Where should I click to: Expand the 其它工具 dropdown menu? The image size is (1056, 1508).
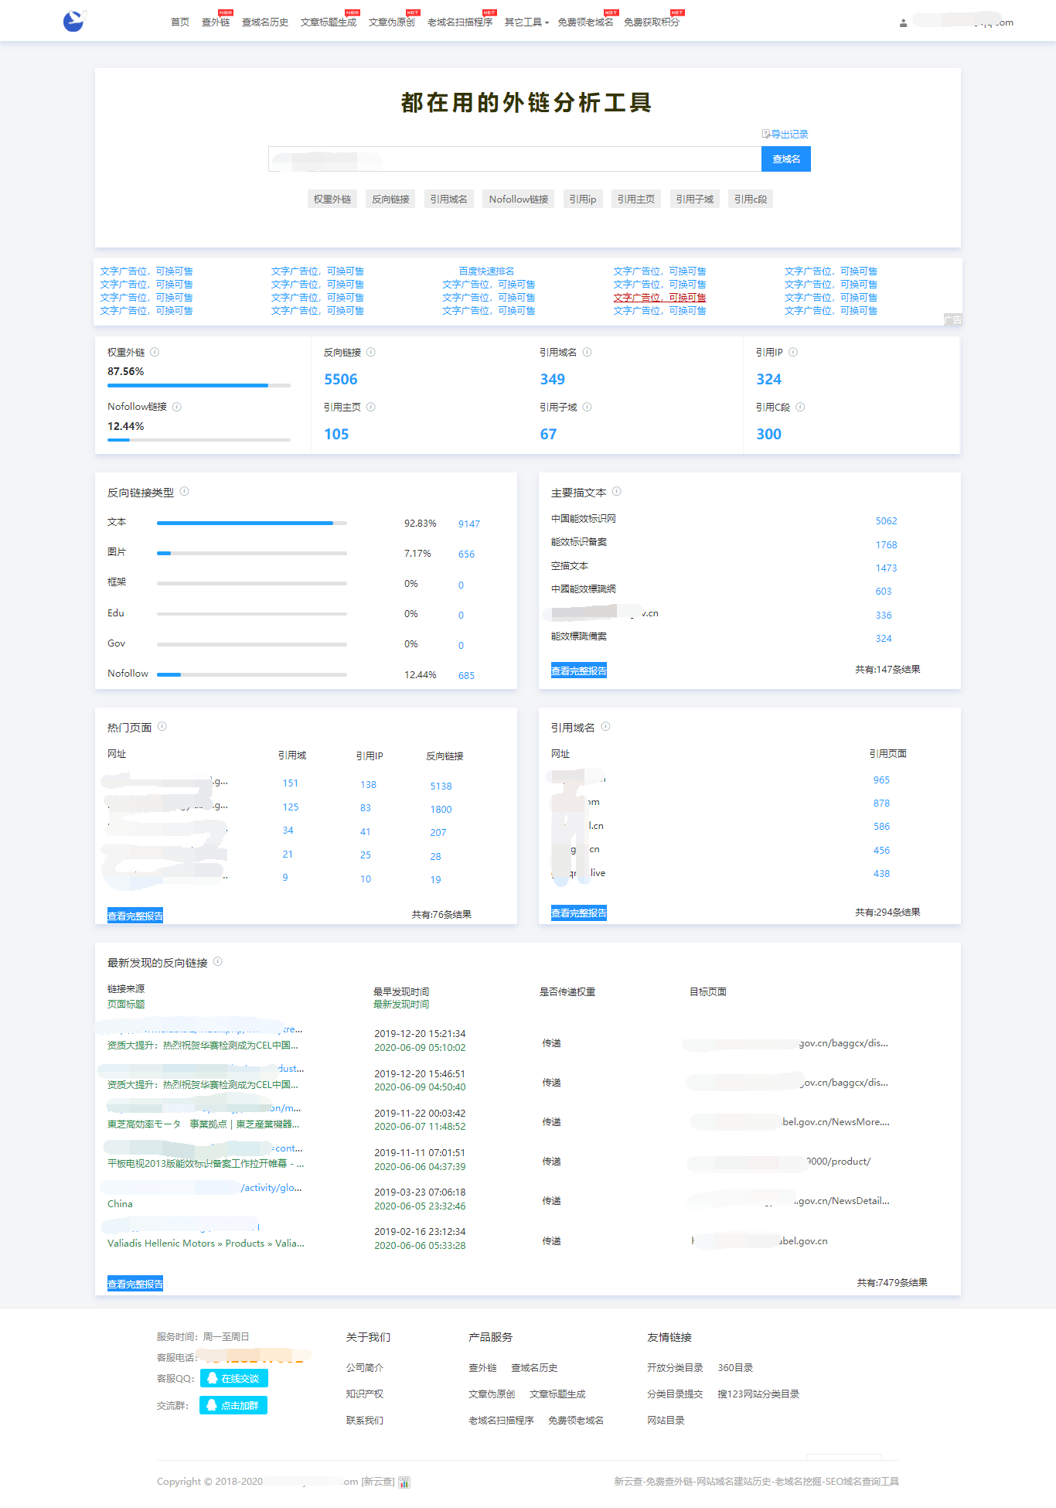coord(526,22)
